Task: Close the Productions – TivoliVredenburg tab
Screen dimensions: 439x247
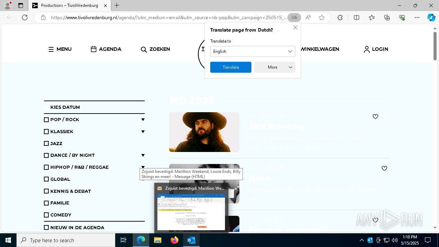Action: click(105, 5)
